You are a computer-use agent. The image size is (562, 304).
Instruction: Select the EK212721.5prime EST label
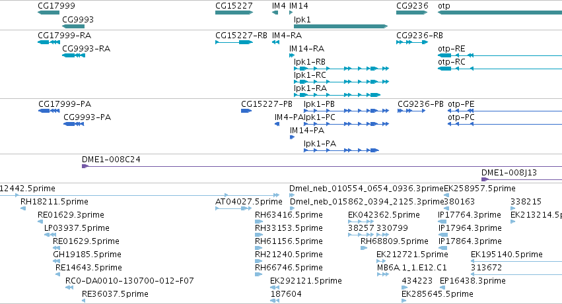coord(412,255)
